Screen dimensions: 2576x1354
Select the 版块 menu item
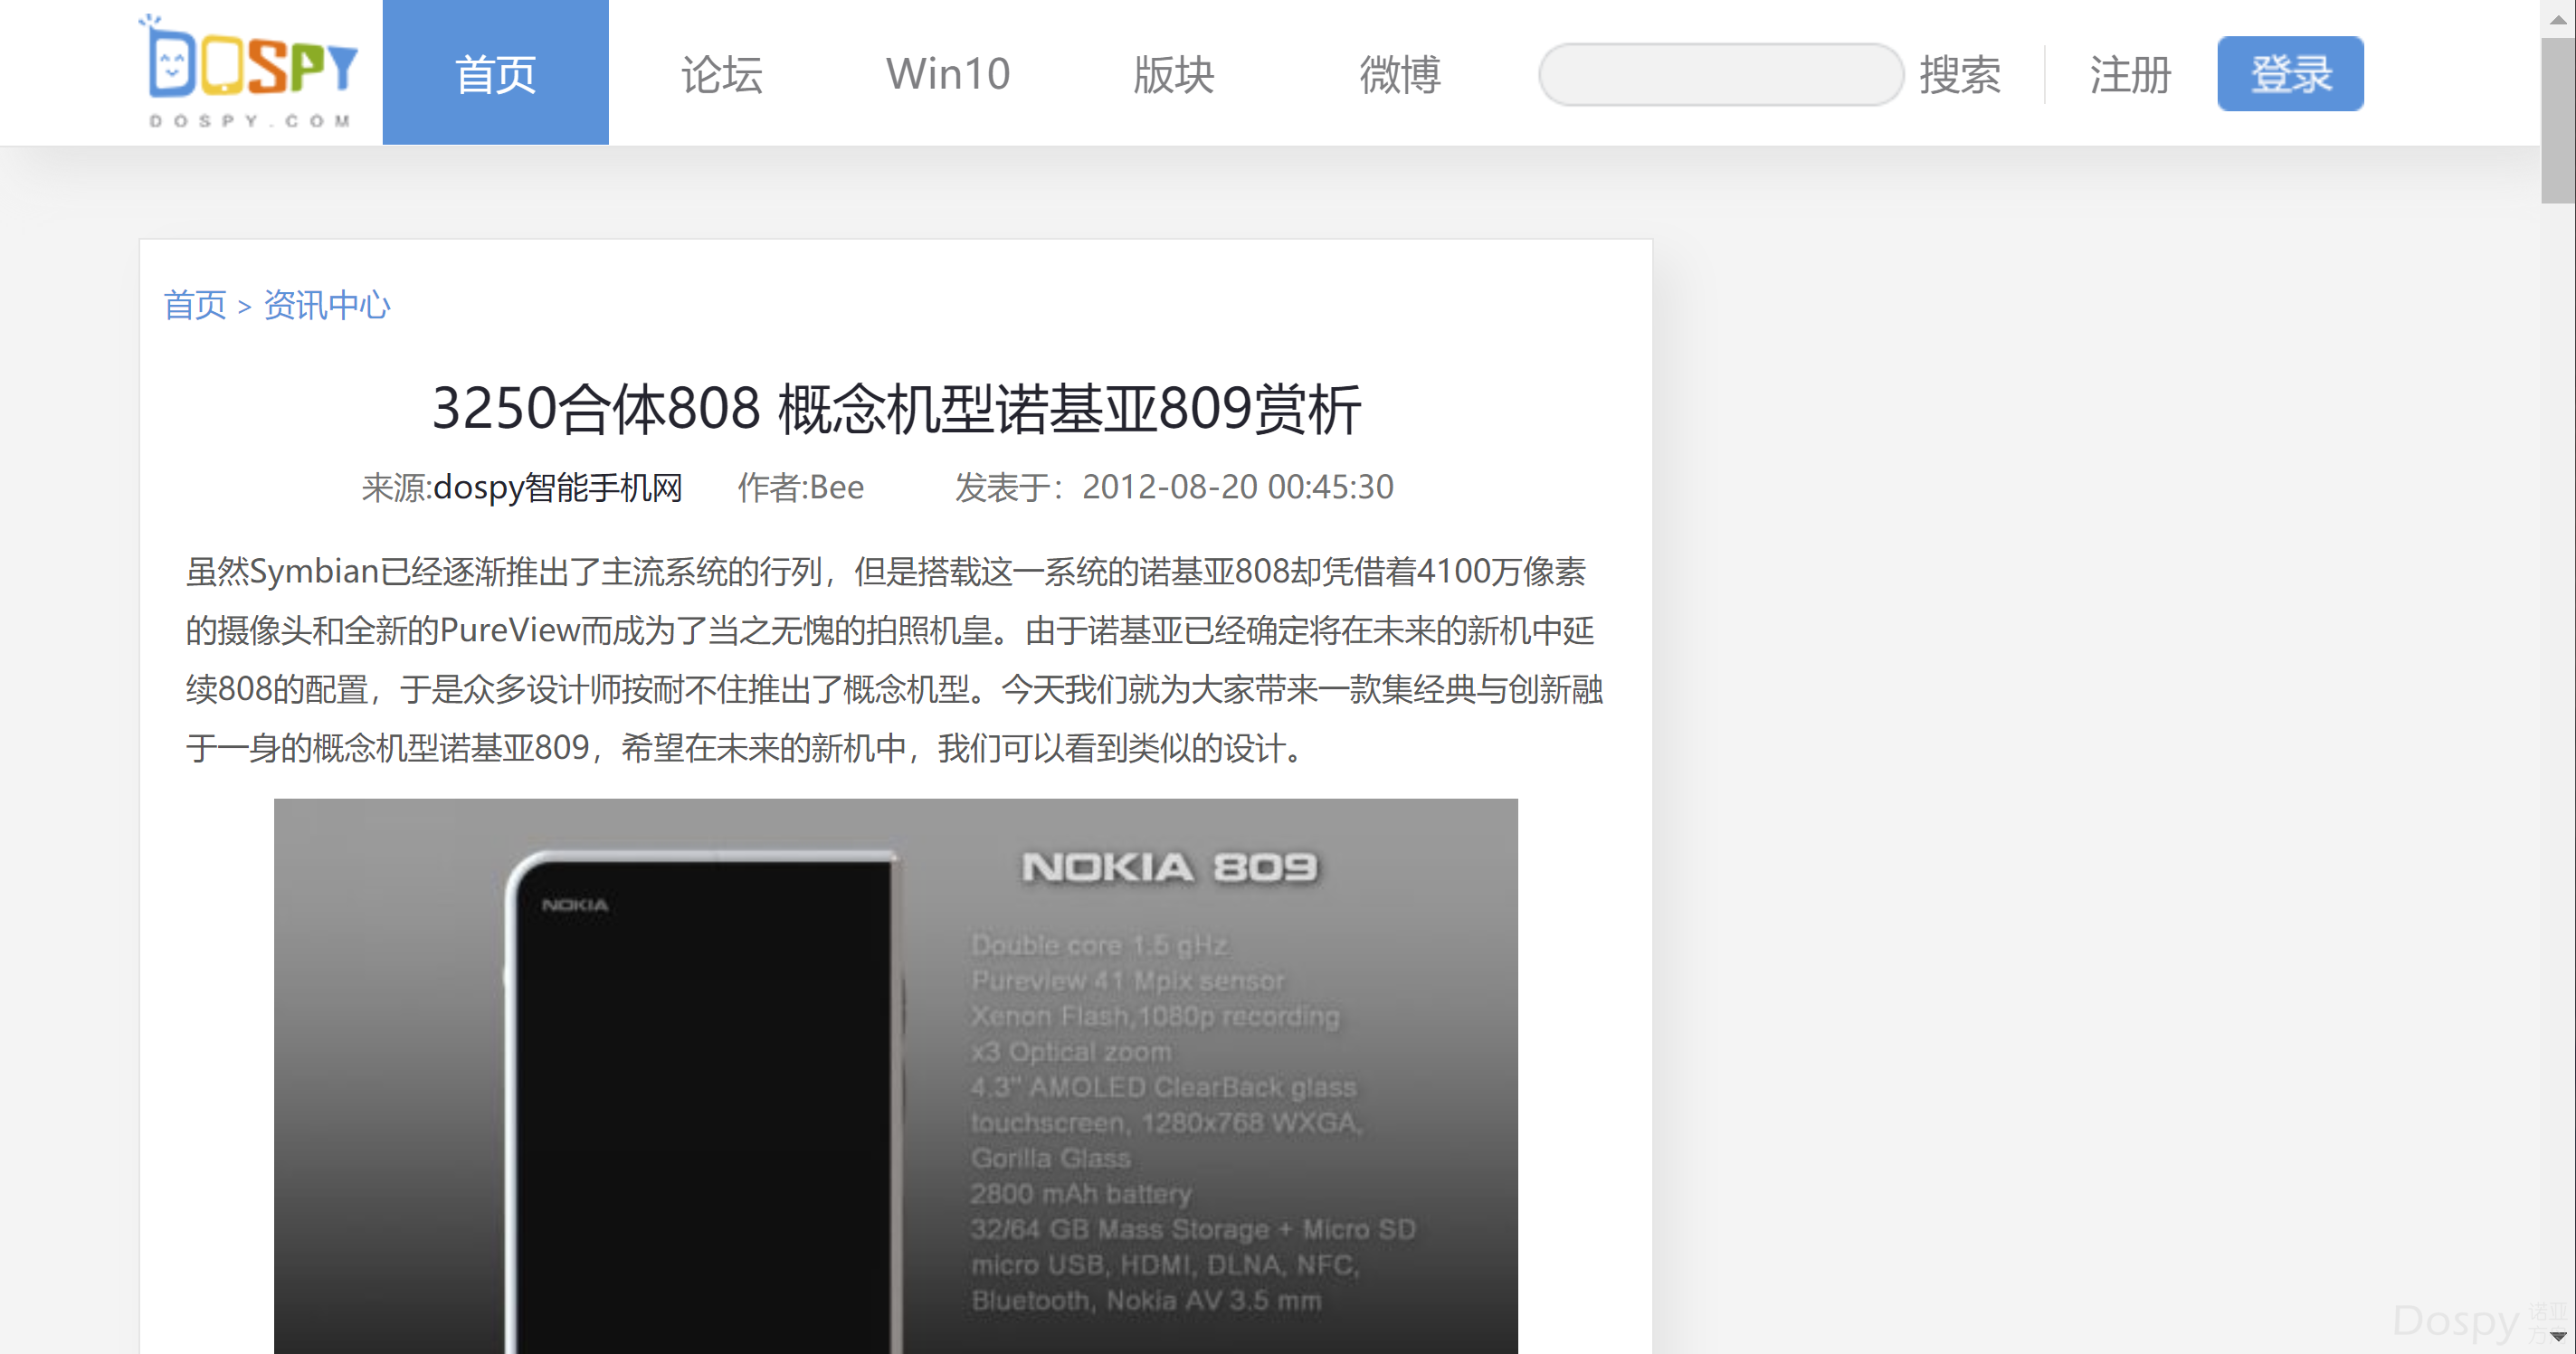click(x=1173, y=74)
